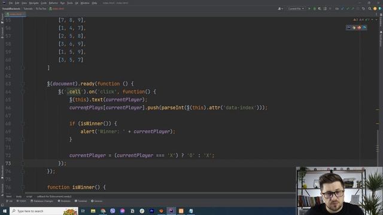
Task: Open the Notifications right sidebar button
Action: click(381, 39)
